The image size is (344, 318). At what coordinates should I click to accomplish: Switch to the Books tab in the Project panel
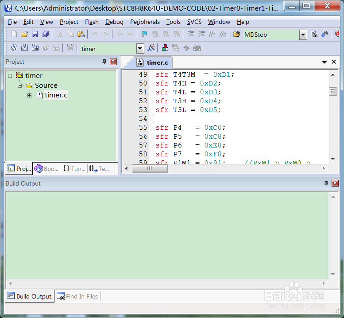46,169
